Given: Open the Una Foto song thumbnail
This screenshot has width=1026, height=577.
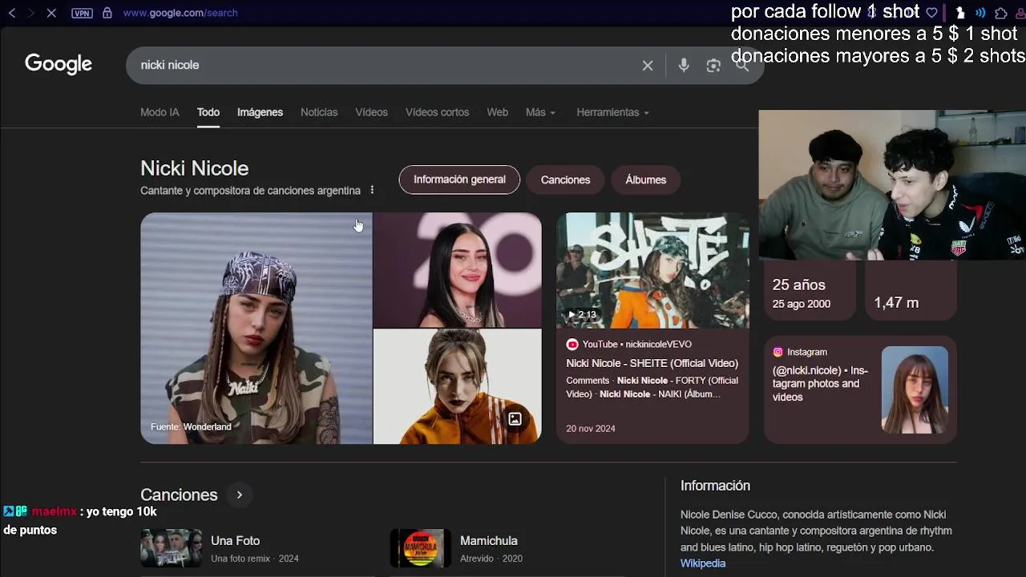Looking at the screenshot, I should [x=171, y=548].
